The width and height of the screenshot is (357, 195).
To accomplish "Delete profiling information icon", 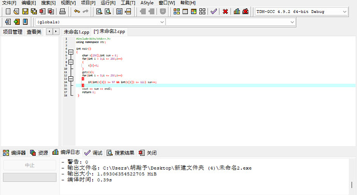I will [245, 11].
